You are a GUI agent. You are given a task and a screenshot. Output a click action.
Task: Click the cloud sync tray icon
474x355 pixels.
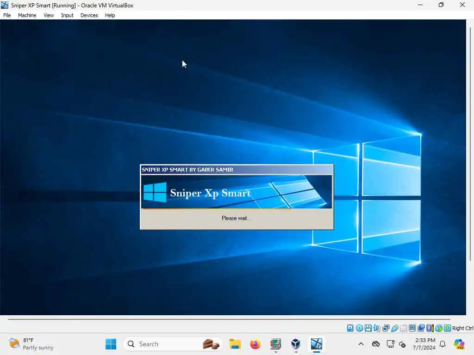[376, 344]
